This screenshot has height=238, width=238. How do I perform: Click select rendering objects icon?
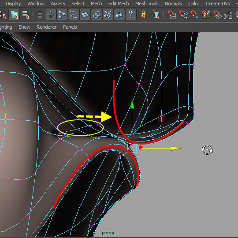[119, 15]
